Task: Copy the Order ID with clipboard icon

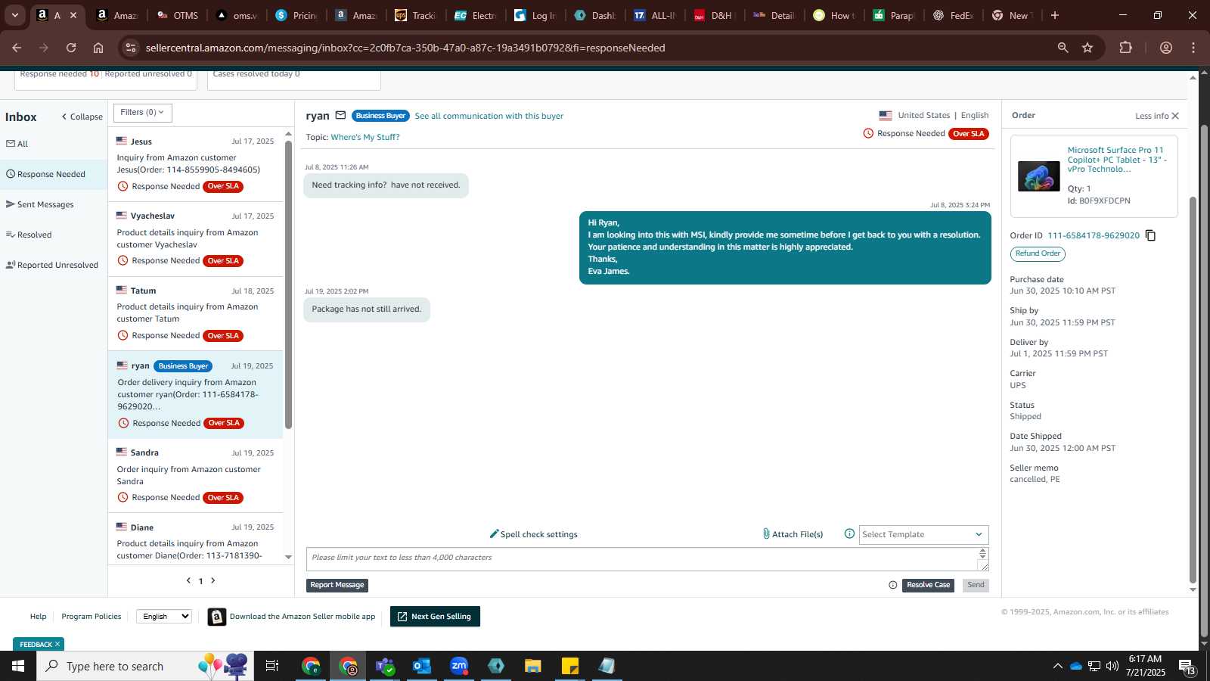Action: pos(1150,235)
